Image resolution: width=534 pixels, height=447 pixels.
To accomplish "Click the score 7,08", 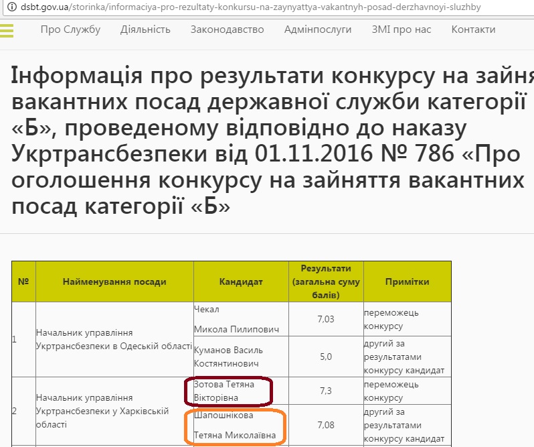I will (326, 425).
